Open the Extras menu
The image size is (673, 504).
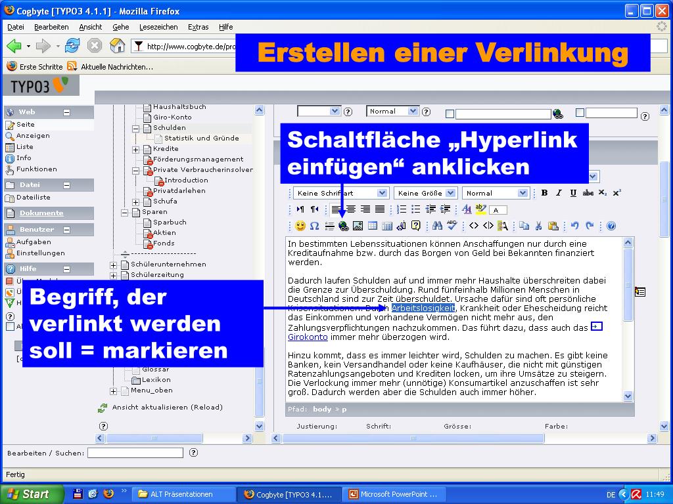point(198,27)
